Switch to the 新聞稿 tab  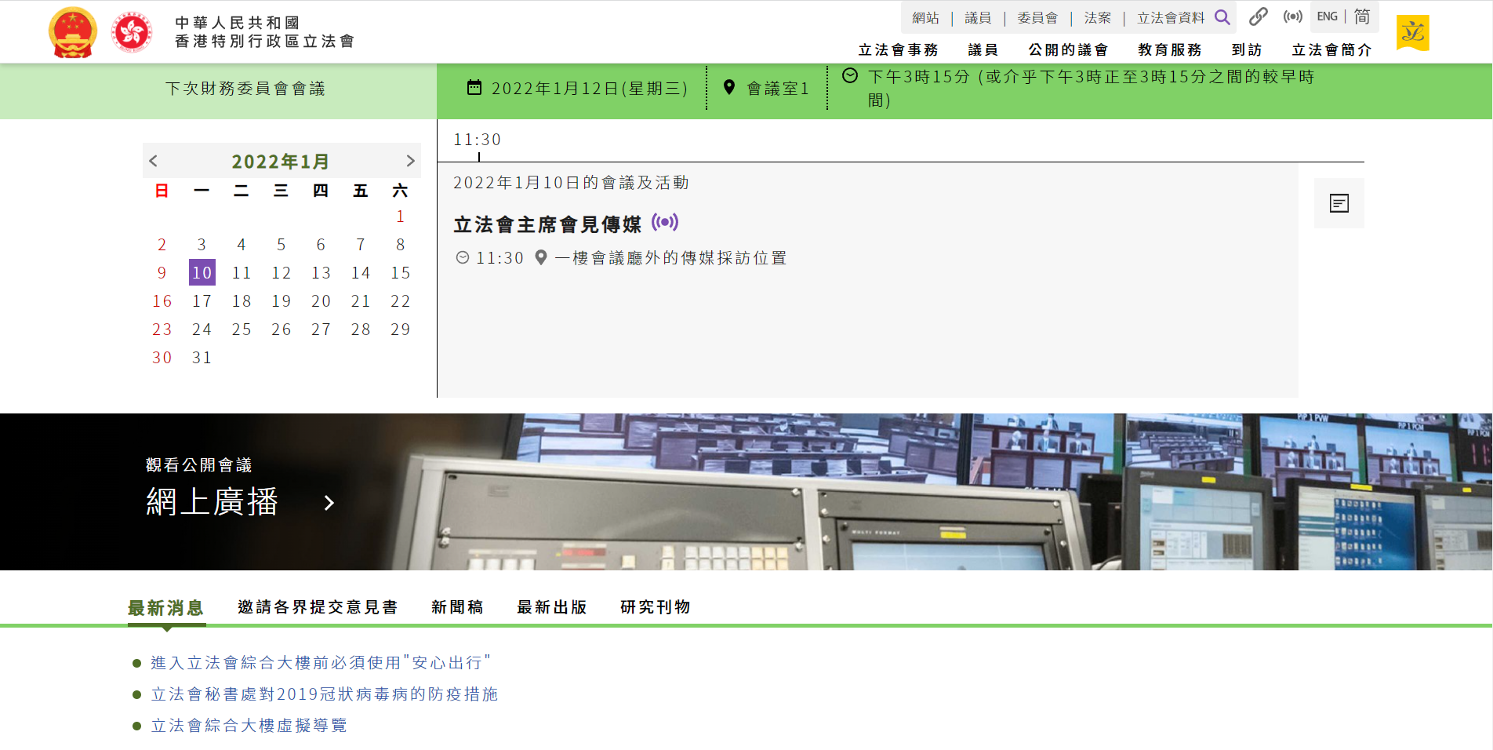click(x=457, y=607)
